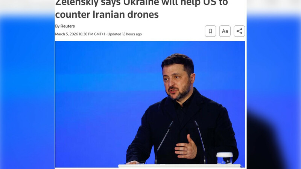The width and height of the screenshot is (301, 169).
Task: Click the 'By' label before Reuters
Action: (57, 26)
